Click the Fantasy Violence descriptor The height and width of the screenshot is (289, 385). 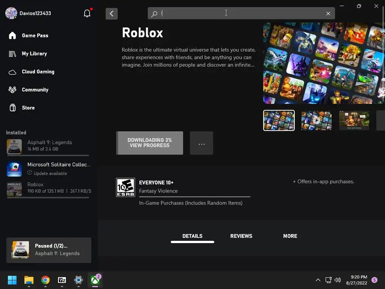click(158, 191)
